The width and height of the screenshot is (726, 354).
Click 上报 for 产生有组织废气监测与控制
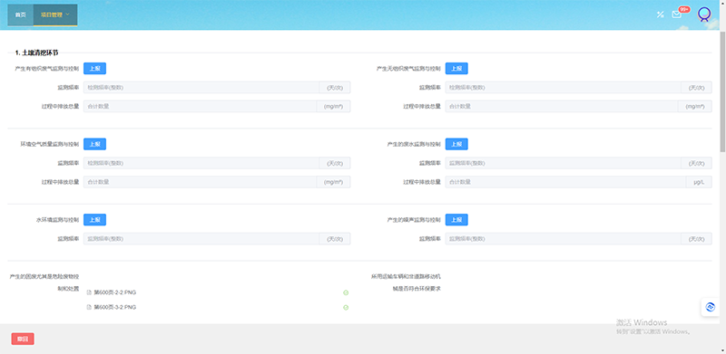(94, 69)
